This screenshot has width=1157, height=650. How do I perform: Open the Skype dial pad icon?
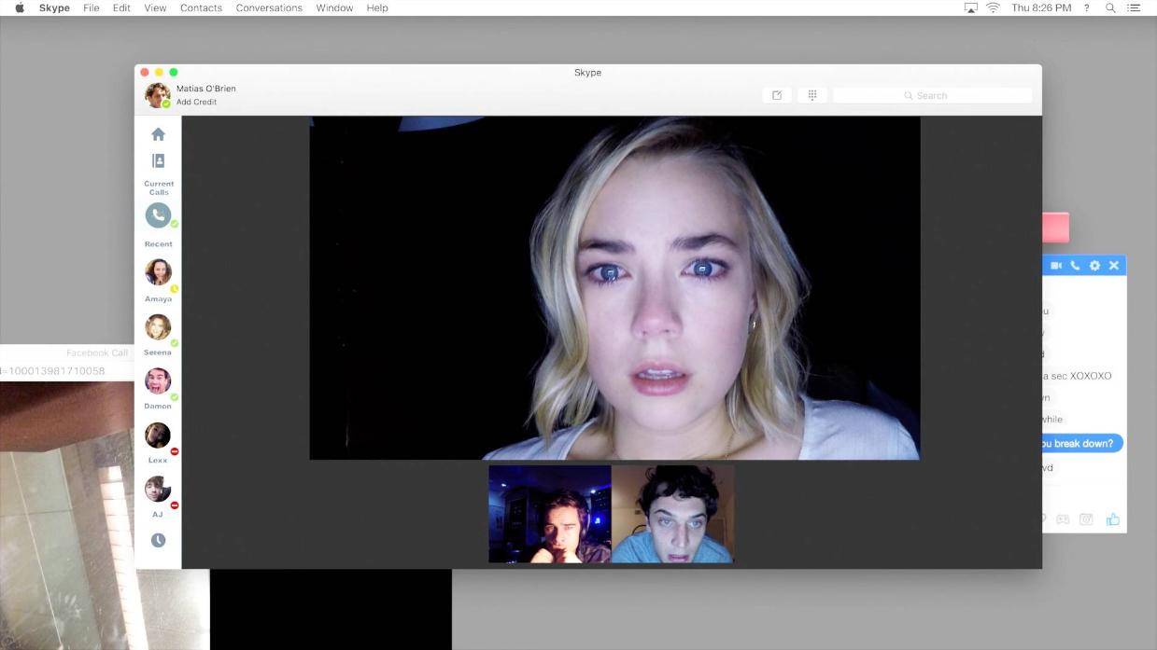click(x=811, y=95)
